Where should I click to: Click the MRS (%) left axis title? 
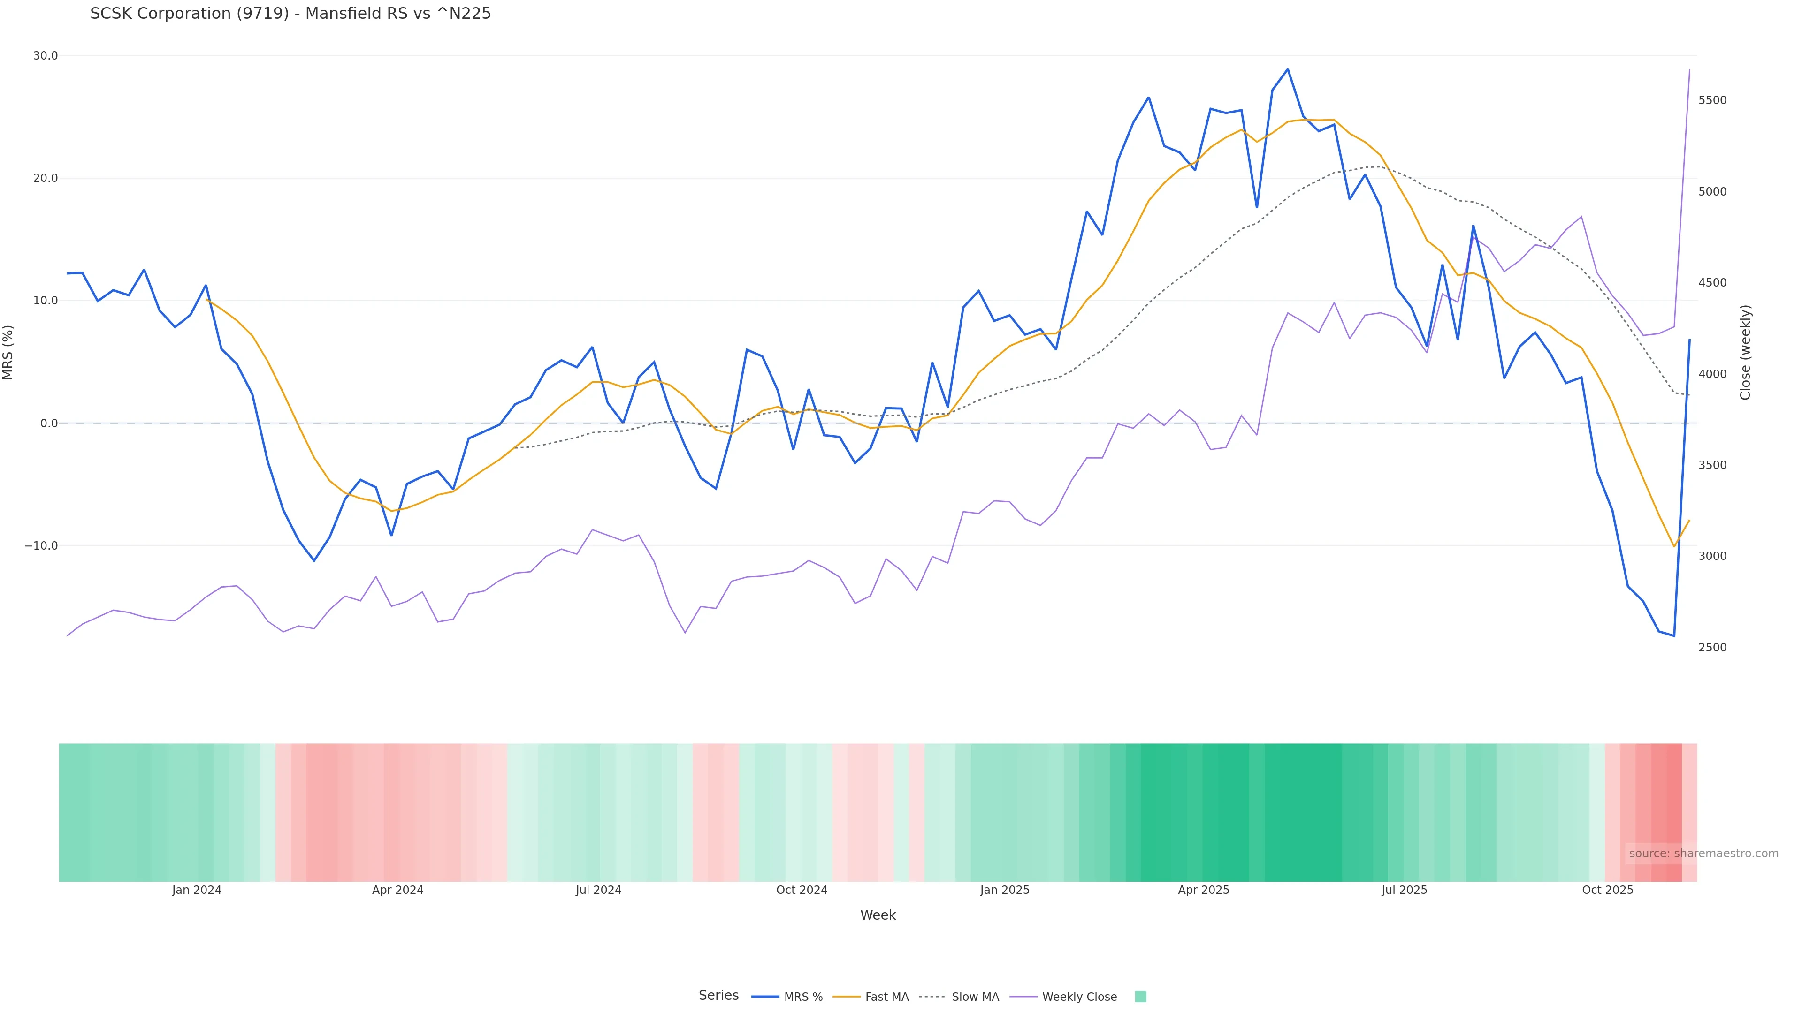point(8,352)
